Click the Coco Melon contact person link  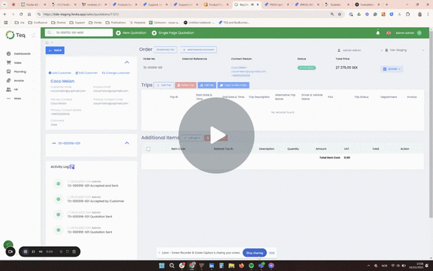point(239,68)
